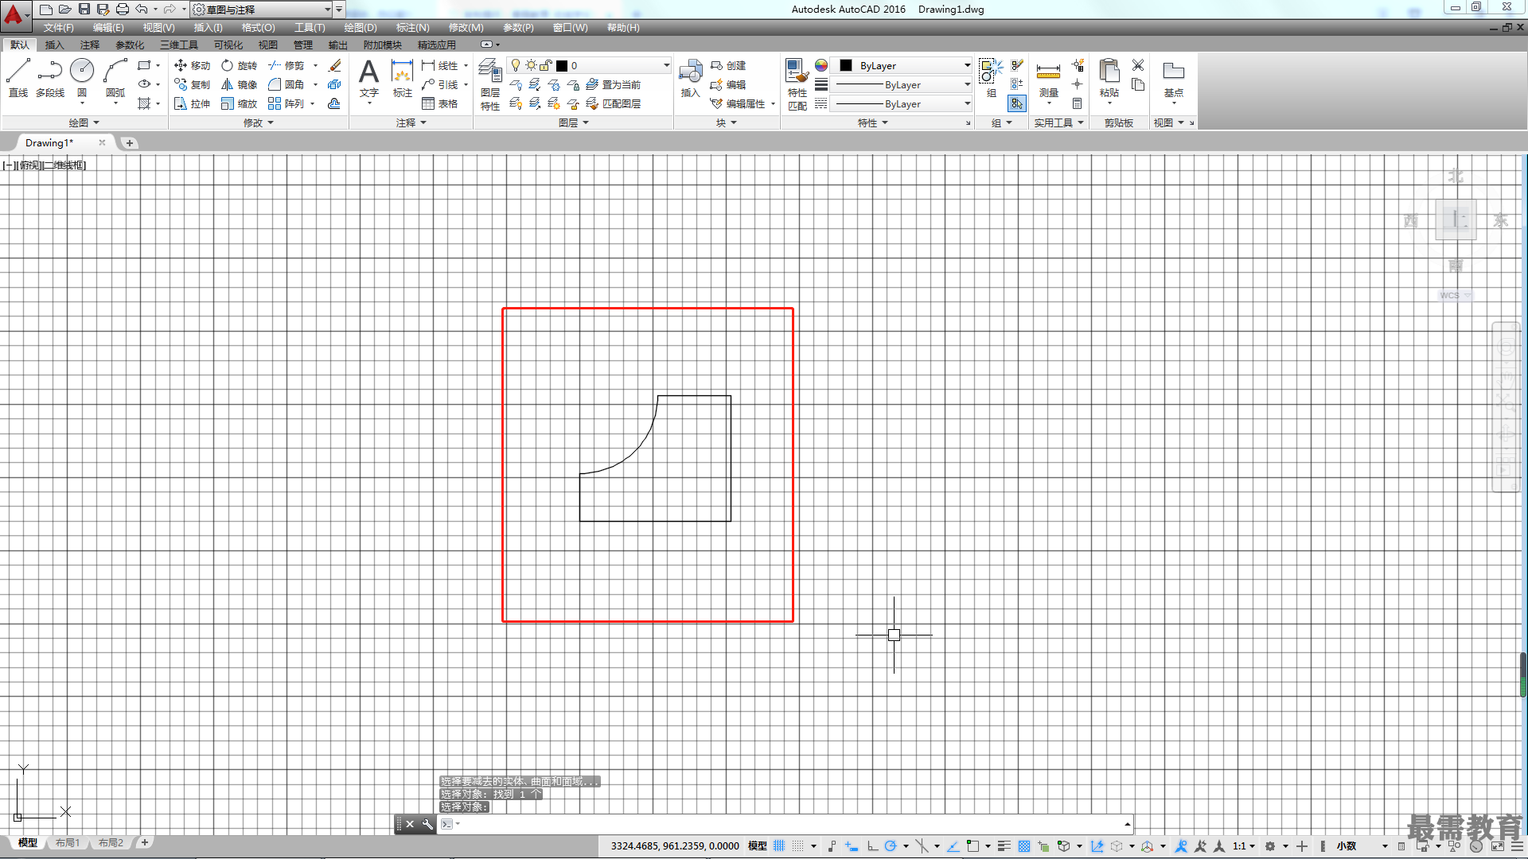The width and height of the screenshot is (1528, 859).
Task: Click the 引线 (Leader) button
Action: tap(440, 84)
